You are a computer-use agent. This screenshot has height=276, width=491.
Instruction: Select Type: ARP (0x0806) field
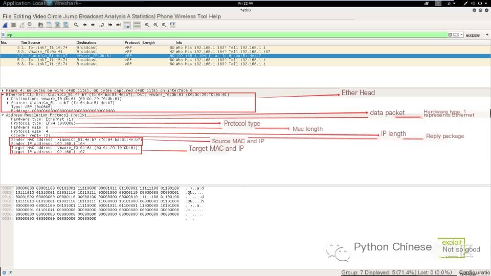point(32,107)
